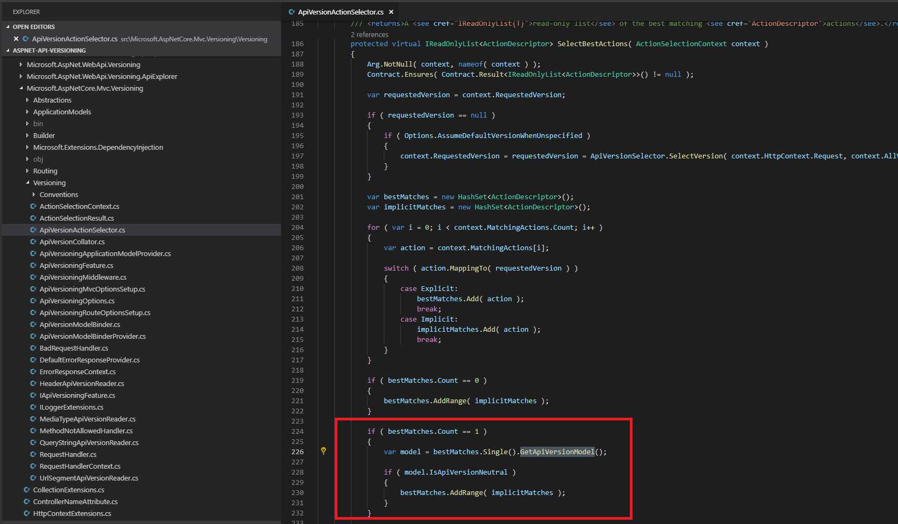Open ApiVersioningOptions.cs file icon
898x524 pixels.
click(x=33, y=301)
